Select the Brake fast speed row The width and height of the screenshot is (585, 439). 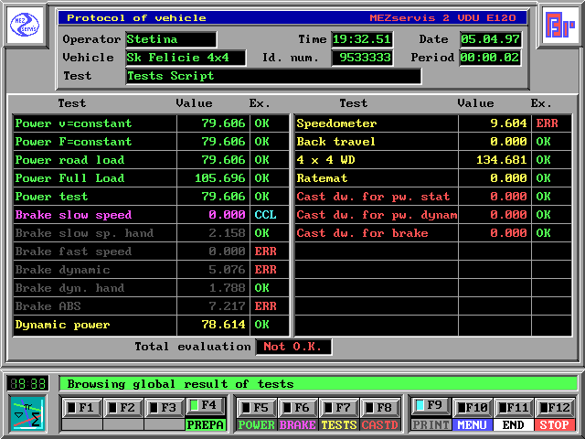click(151, 252)
